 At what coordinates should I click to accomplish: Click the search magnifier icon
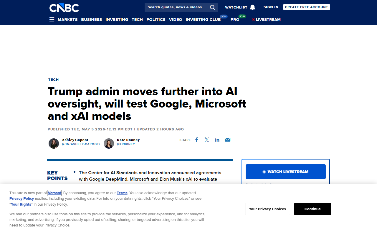[x=212, y=7]
